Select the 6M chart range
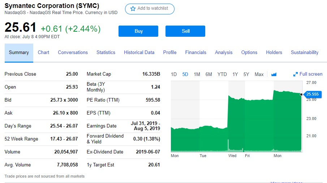Image resolution: width=327 pixels, height=183 pixels. point(208,75)
